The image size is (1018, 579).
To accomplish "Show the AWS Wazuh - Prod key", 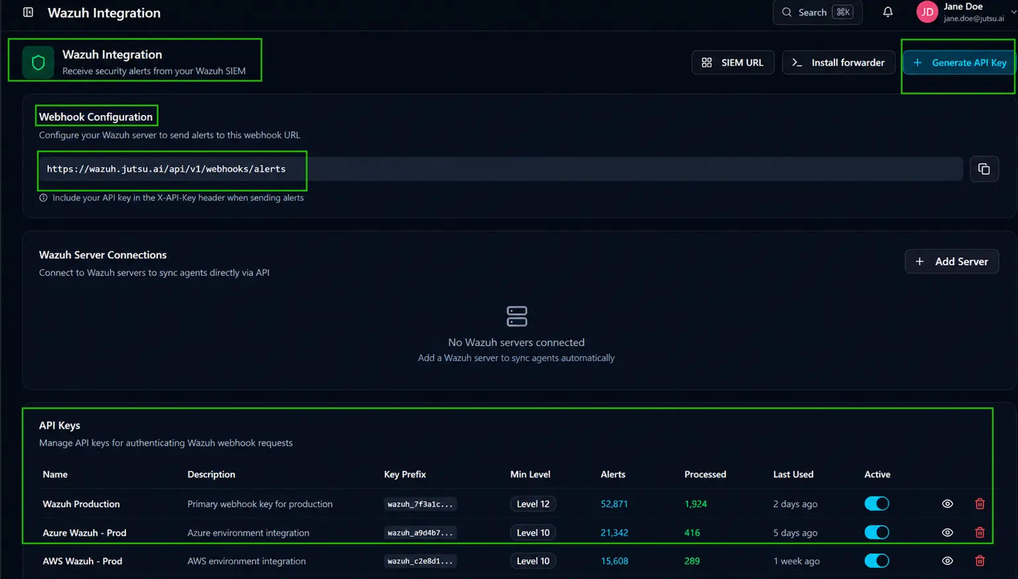I will [x=947, y=561].
